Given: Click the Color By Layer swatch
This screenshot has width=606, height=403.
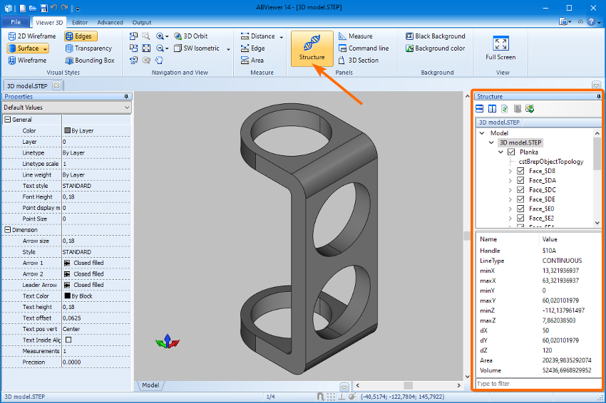Looking at the screenshot, I should [67, 130].
